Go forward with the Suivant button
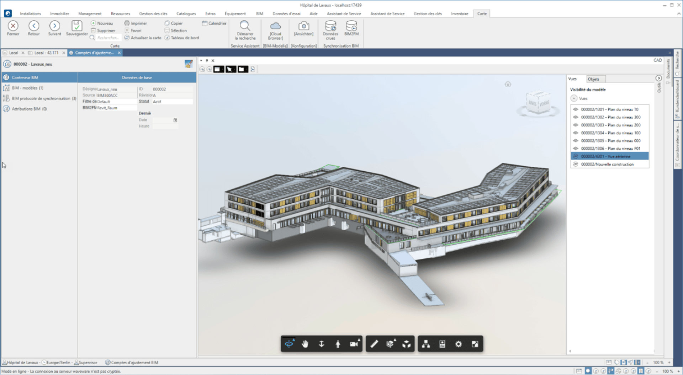The image size is (683, 375). [54, 28]
